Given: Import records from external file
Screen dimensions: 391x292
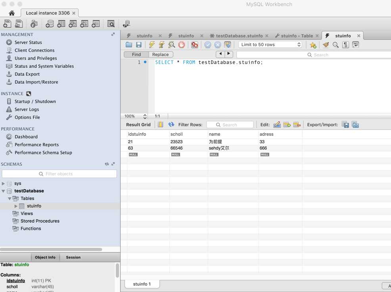Looking at the screenshot, I should point(355,125).
